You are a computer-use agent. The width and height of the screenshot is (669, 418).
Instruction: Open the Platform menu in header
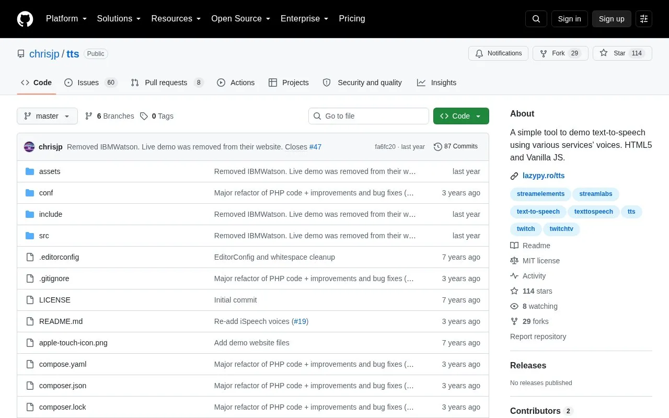coord(66,19)
